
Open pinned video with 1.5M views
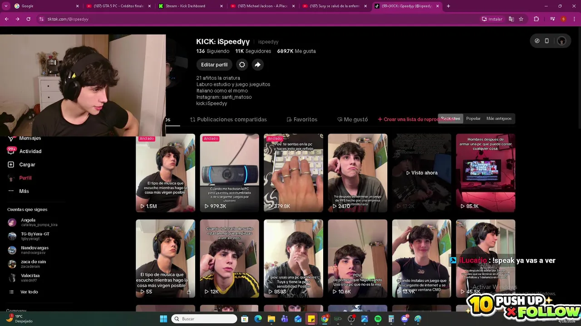(165, 173)
